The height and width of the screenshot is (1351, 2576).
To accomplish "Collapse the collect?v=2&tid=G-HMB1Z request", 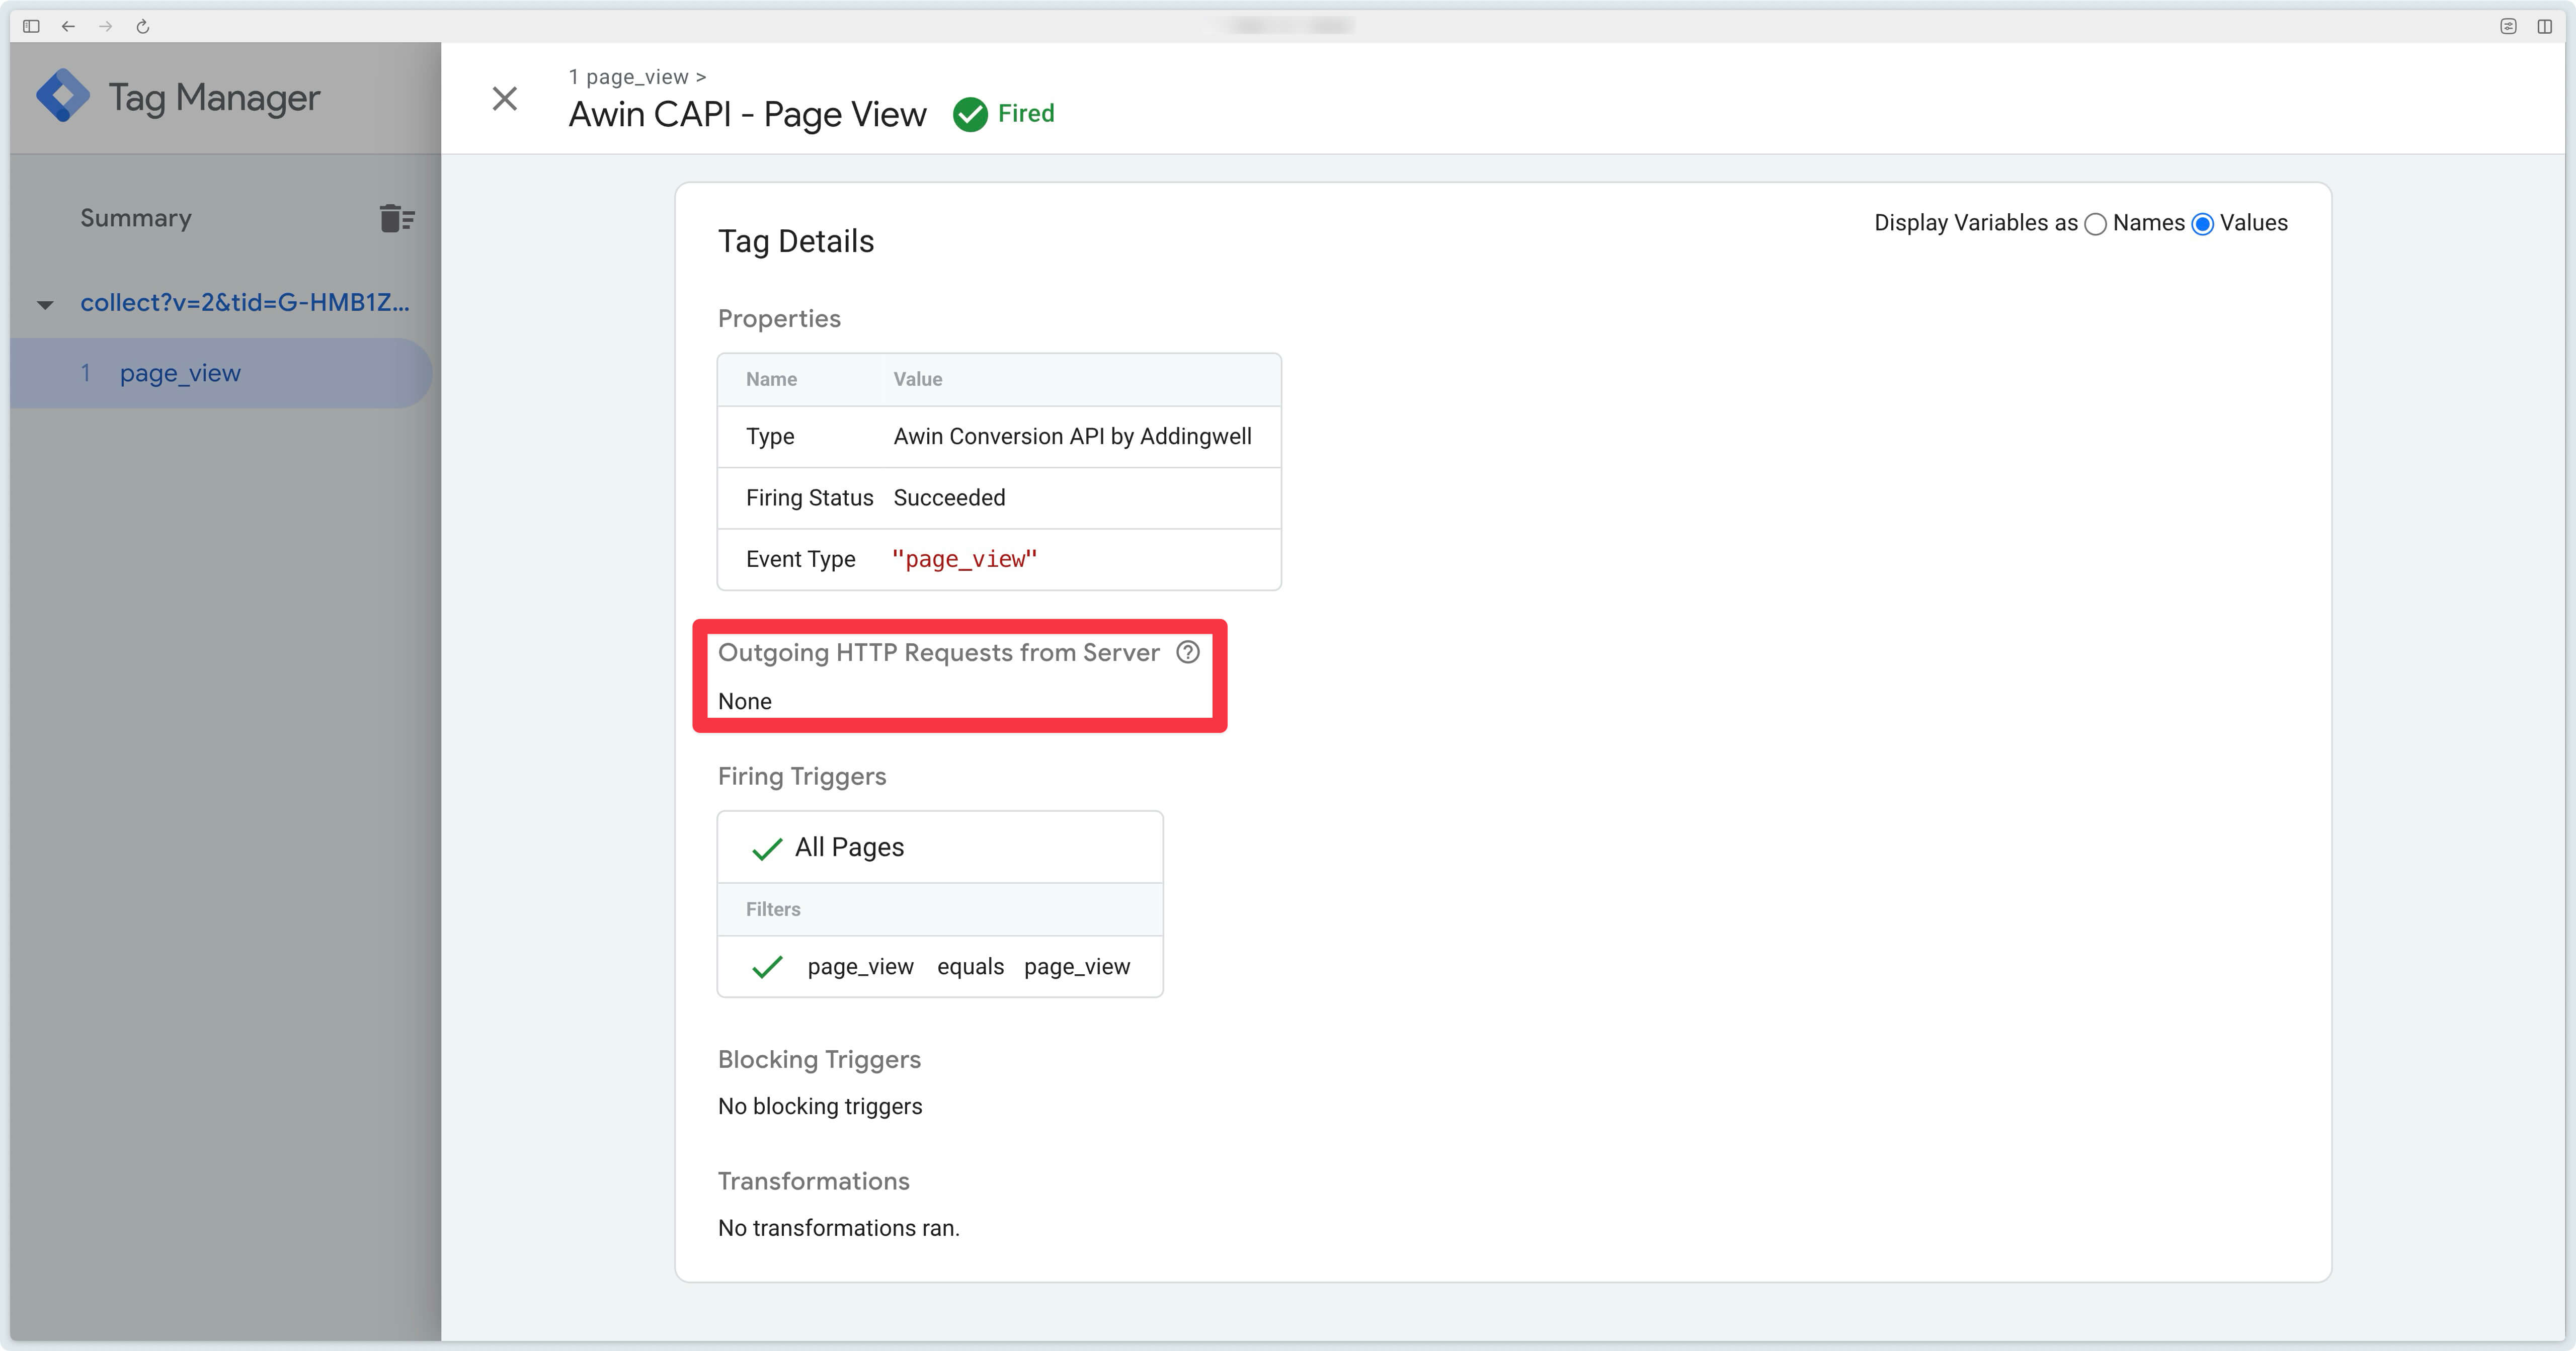I will (x=45, y=304).
